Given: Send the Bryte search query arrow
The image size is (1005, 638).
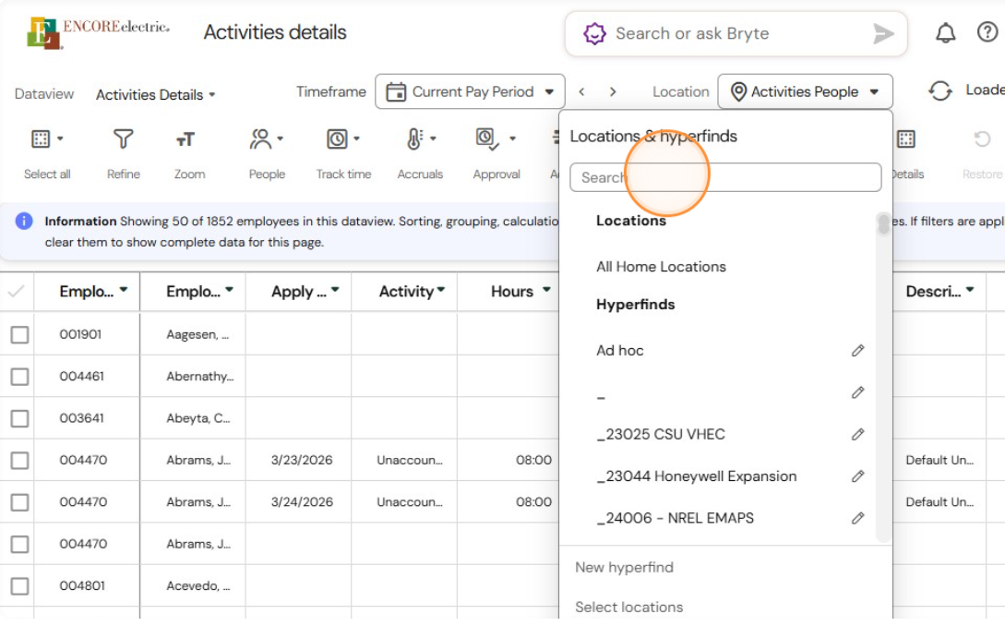Looking at the screenshot, I should coord(883,33).
